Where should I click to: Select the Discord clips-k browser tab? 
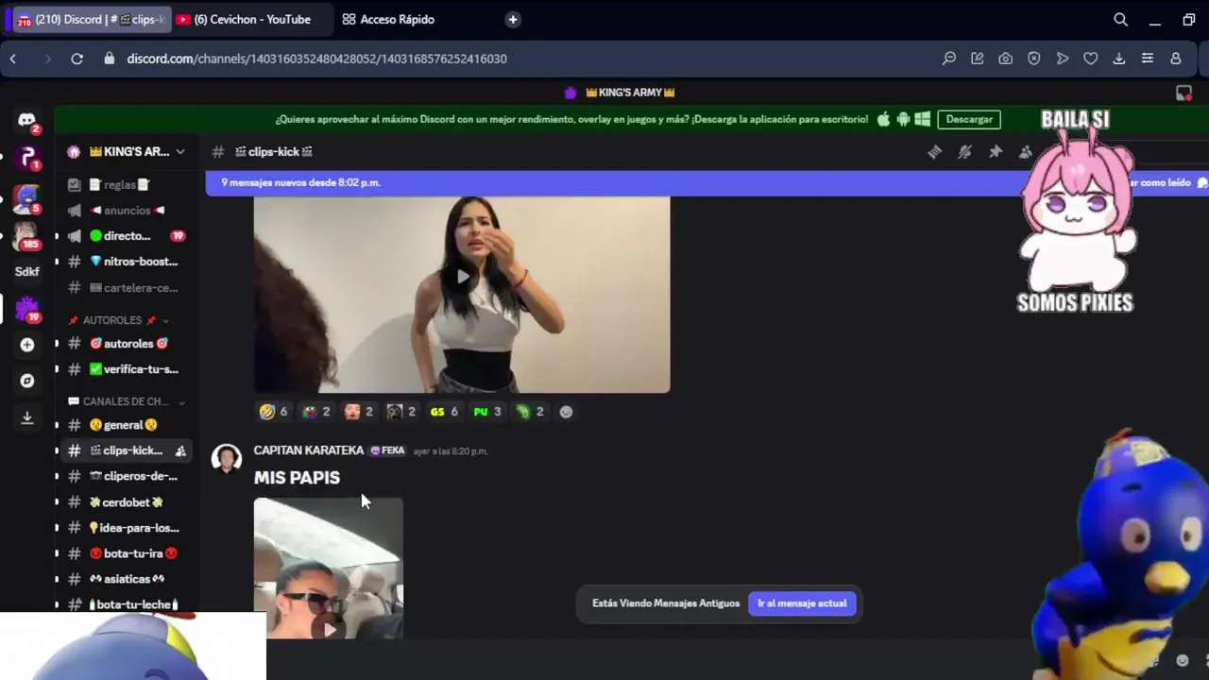coord(90,19)
